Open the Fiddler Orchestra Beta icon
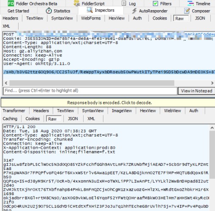The image size is (215, 211). tap(11, 3)
